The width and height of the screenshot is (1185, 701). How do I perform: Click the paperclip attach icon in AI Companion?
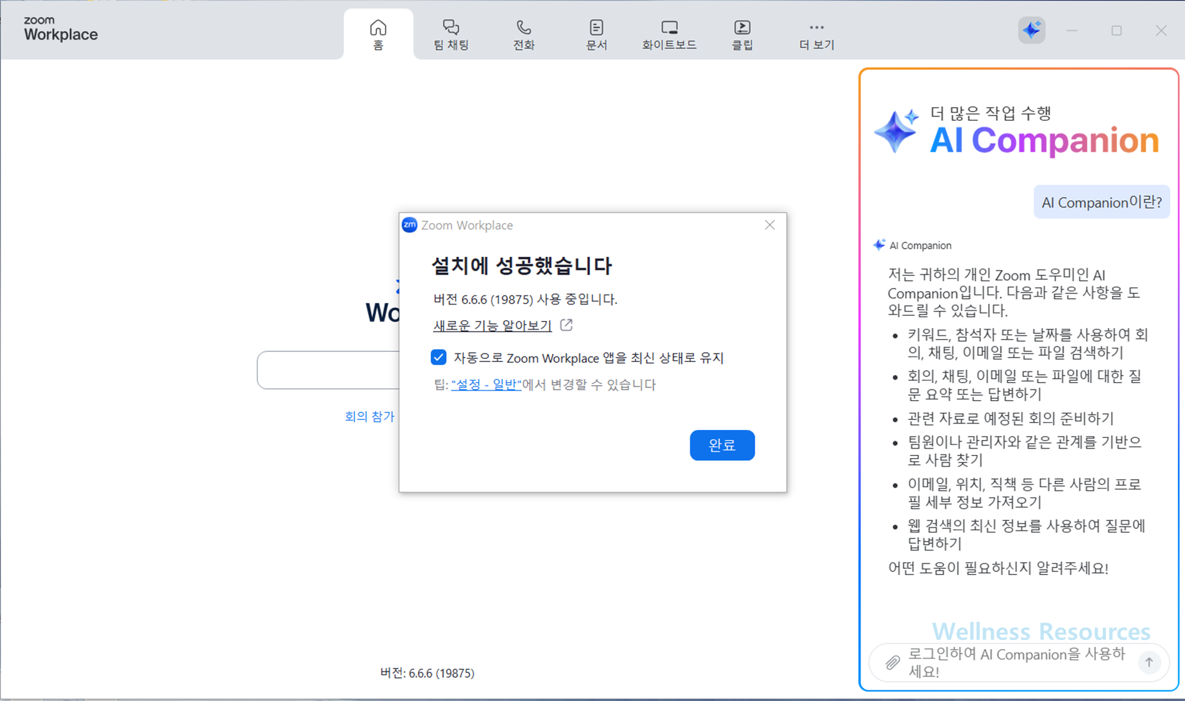(893, 662)
